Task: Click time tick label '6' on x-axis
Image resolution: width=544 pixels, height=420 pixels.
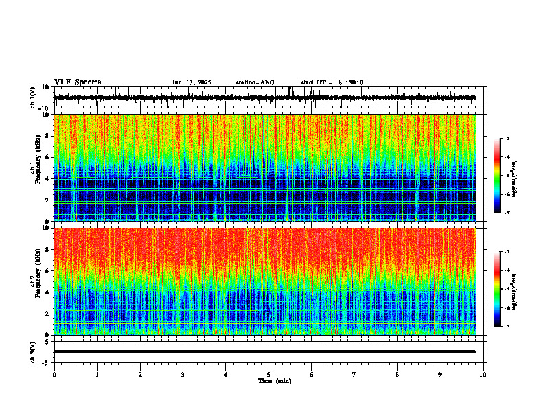Action: tap(312, 375)
